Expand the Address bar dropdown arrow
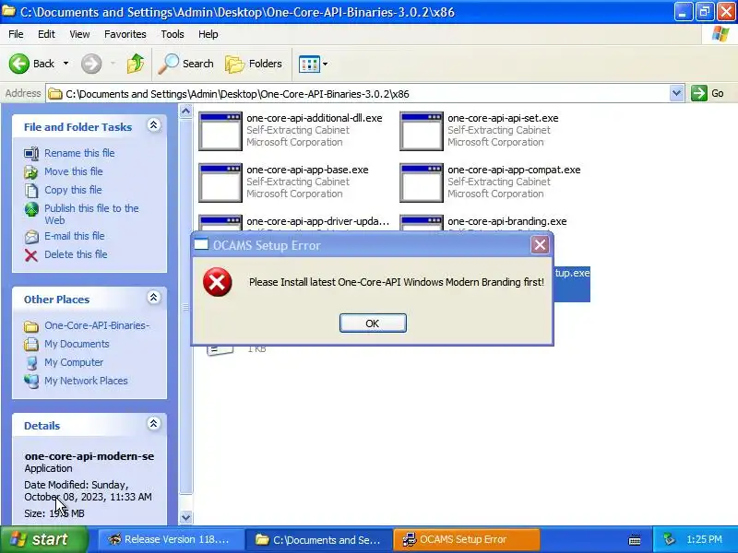The height and width of the screenshot is (553, 738). coord(676,93)
